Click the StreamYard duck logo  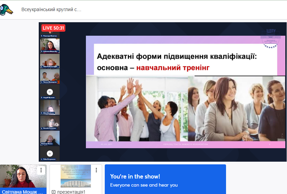click(7, 10)
